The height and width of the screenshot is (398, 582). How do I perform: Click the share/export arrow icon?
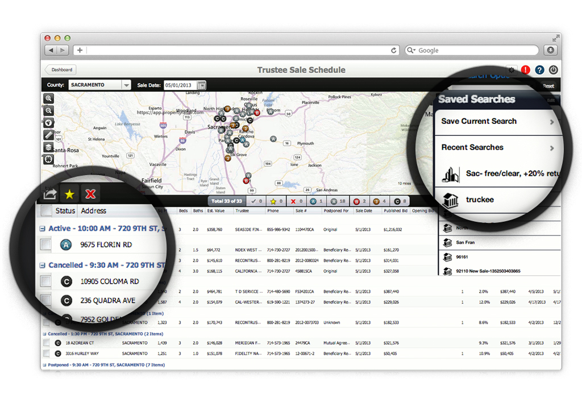(49, 194)
